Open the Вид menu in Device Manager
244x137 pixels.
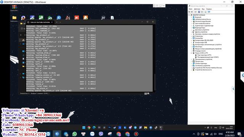point(203,9)
